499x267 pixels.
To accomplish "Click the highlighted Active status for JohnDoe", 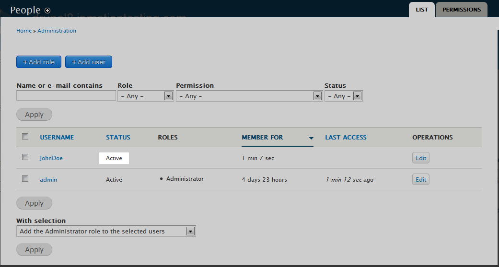I will (114, 158).
